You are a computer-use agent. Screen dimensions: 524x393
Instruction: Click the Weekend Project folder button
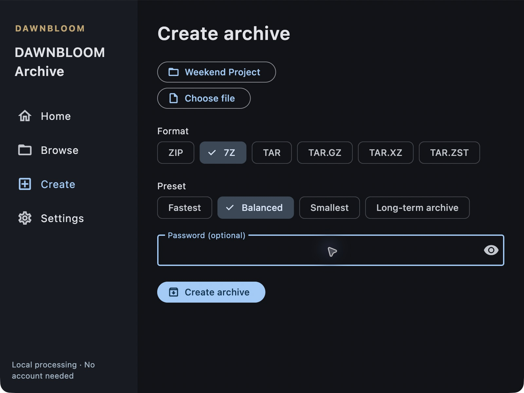pyautogui.click(x=216, y=72)
